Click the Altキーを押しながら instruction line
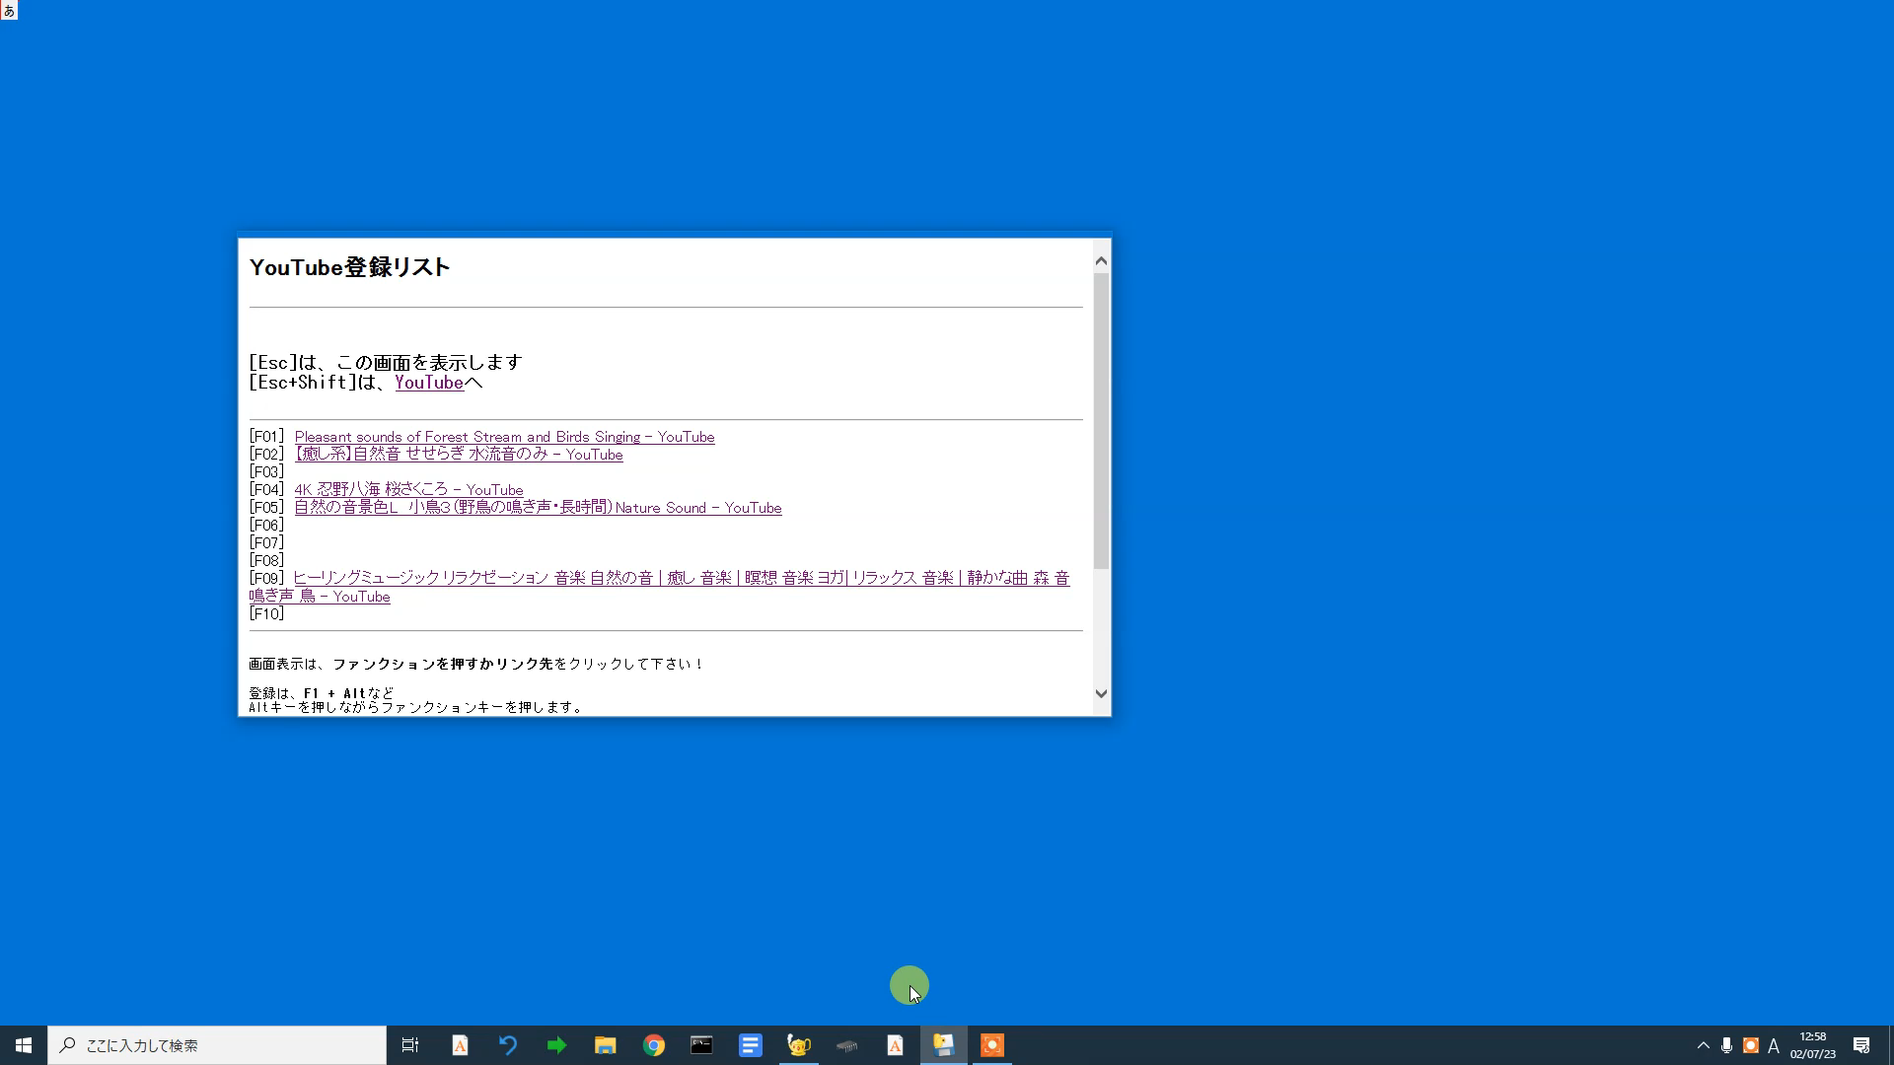The height and width of the screenshot is (1065, 1894). pos(415,707)
